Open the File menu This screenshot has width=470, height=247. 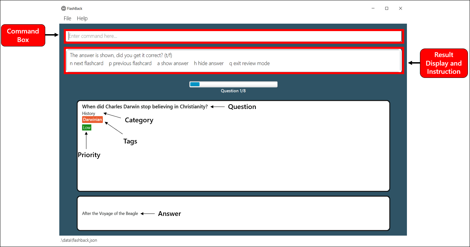(x=67, y=18)
